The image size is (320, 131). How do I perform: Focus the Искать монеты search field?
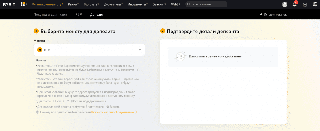pyautogui.click(x=206, y=4)
